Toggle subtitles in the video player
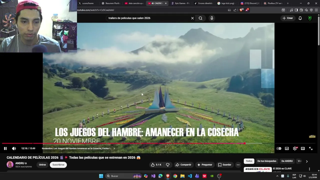Image resolution: width=320 pixels, height=180 pixels. [x=287, y=148]
